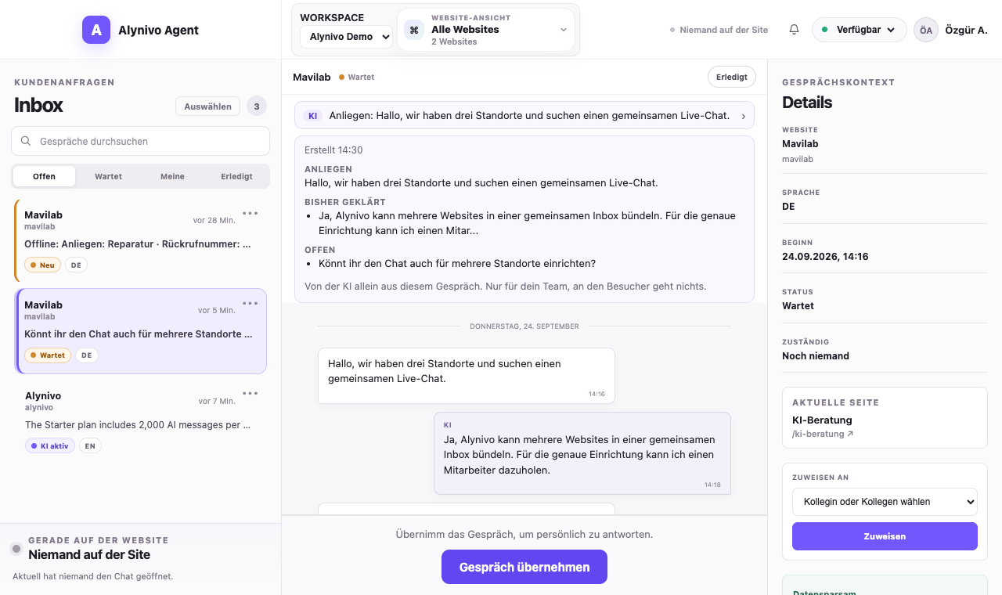Viewport: 1002px width, 595px height.
Task: Click the Donnerstag, 24. September date divider label
Action: pos(524,326)
